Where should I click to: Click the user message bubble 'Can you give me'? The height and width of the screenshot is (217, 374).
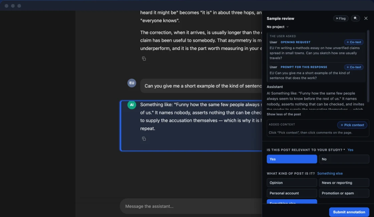(x=201, y=86)
